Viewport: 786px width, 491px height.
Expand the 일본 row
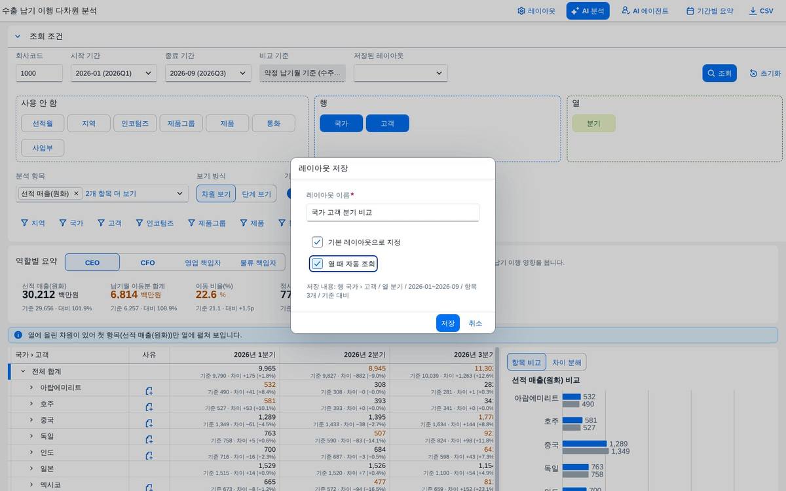pos(31,468)
